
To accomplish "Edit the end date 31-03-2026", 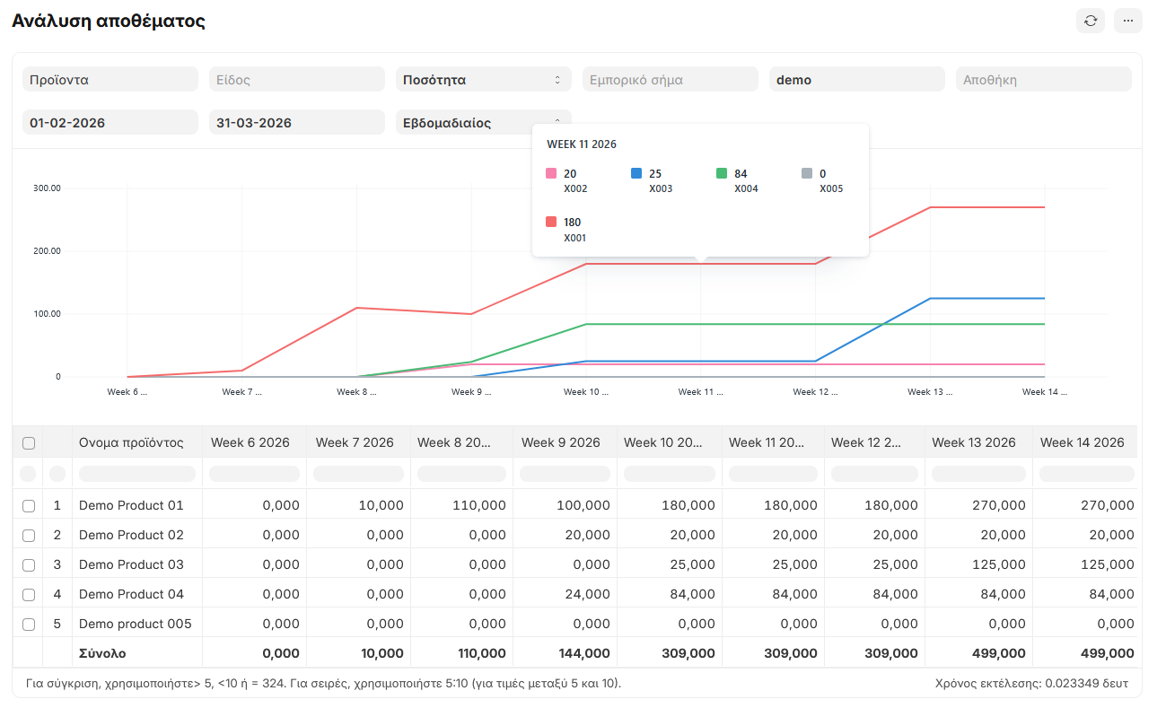I will click(296, 123).
